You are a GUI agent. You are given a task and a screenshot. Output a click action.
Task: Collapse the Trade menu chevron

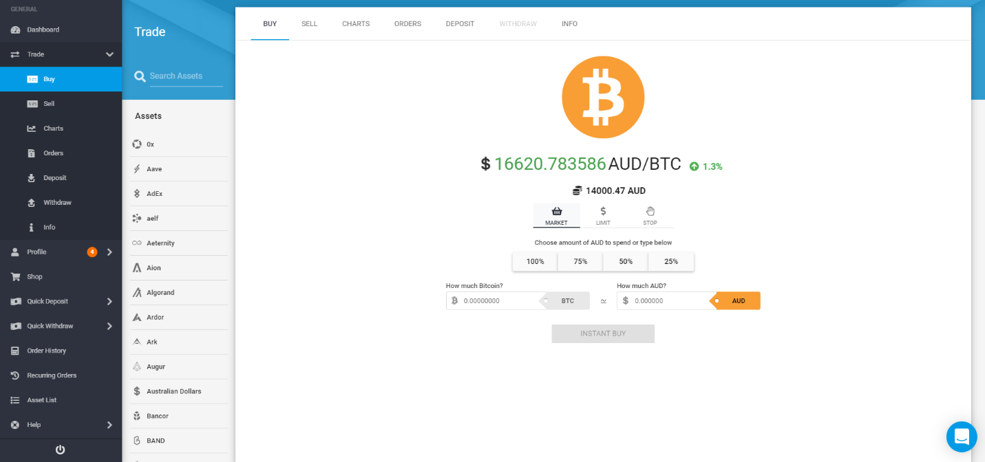109,54
